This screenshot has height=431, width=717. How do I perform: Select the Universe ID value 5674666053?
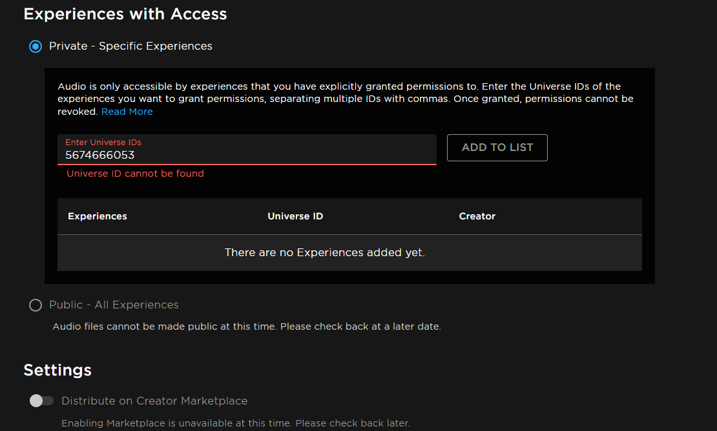coord(96,155)
